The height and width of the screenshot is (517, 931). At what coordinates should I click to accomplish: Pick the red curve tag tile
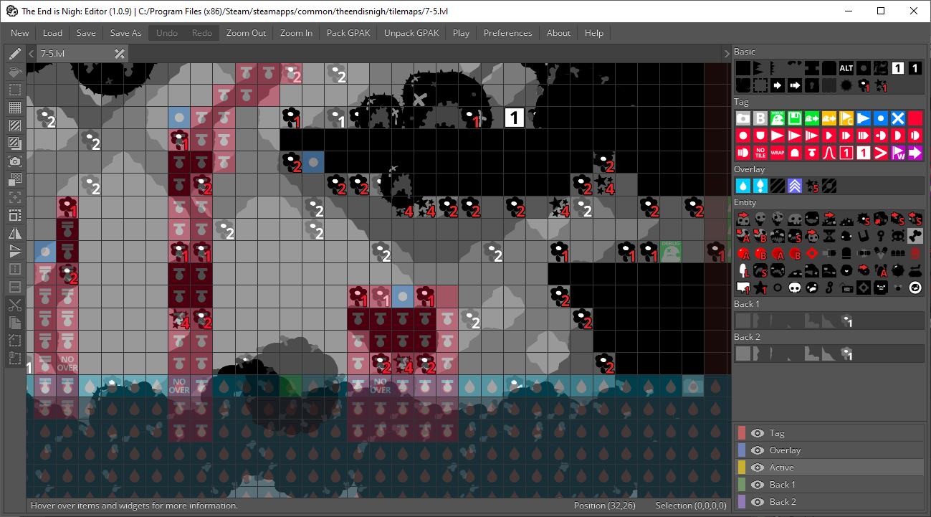tap(829, 153)
